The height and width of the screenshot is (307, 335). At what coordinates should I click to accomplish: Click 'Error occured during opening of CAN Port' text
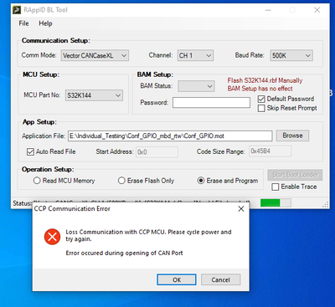point(124,253)
